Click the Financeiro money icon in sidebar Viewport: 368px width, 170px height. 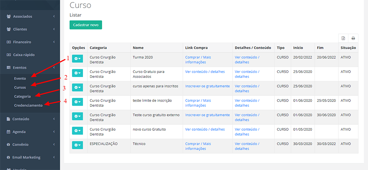pos(9,42)
